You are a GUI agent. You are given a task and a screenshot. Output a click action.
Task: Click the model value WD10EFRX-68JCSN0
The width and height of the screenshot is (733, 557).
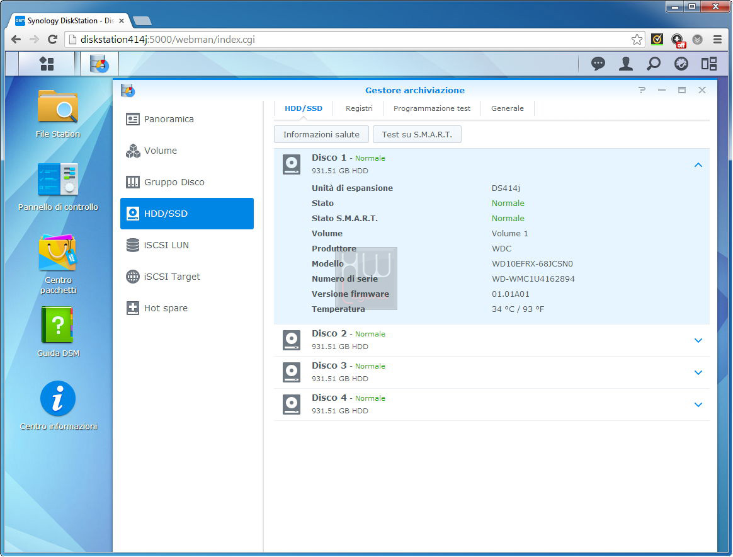532,264
